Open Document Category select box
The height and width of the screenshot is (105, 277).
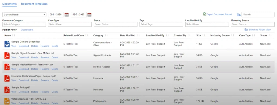coord(24,24)
